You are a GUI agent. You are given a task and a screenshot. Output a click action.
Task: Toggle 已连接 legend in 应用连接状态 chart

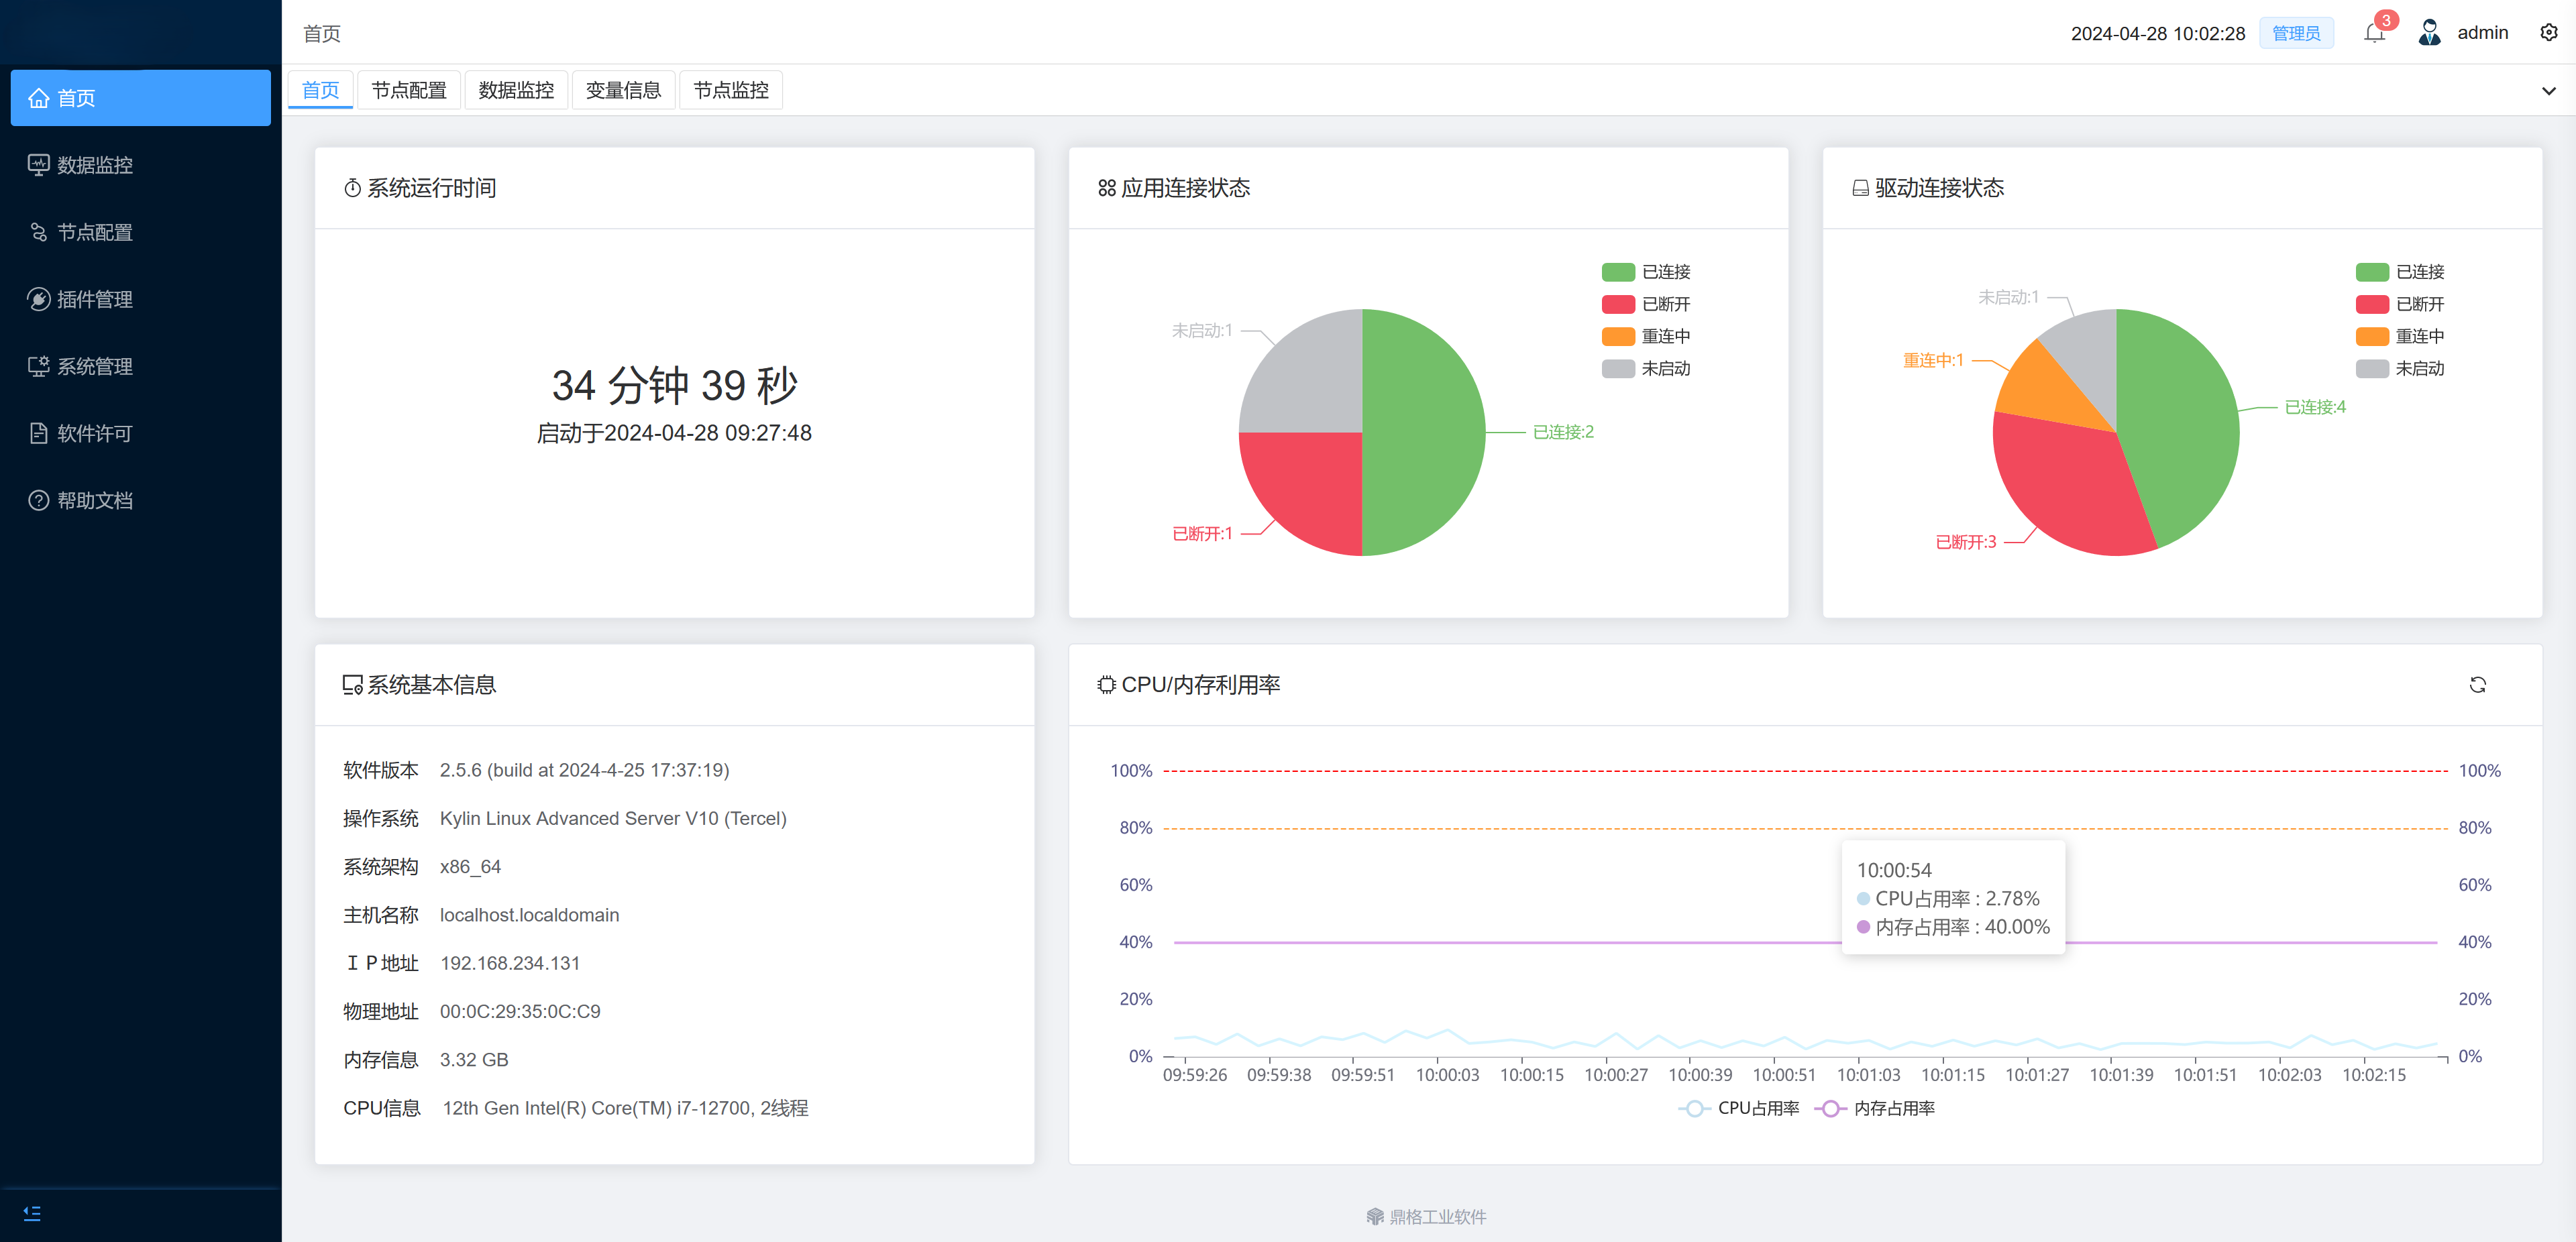(x=1646, y=272)
